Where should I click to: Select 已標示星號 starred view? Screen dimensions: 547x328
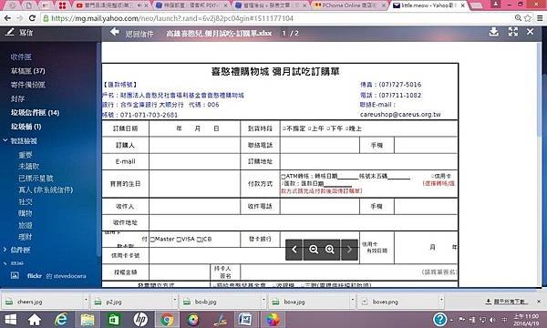click(36, 178)
